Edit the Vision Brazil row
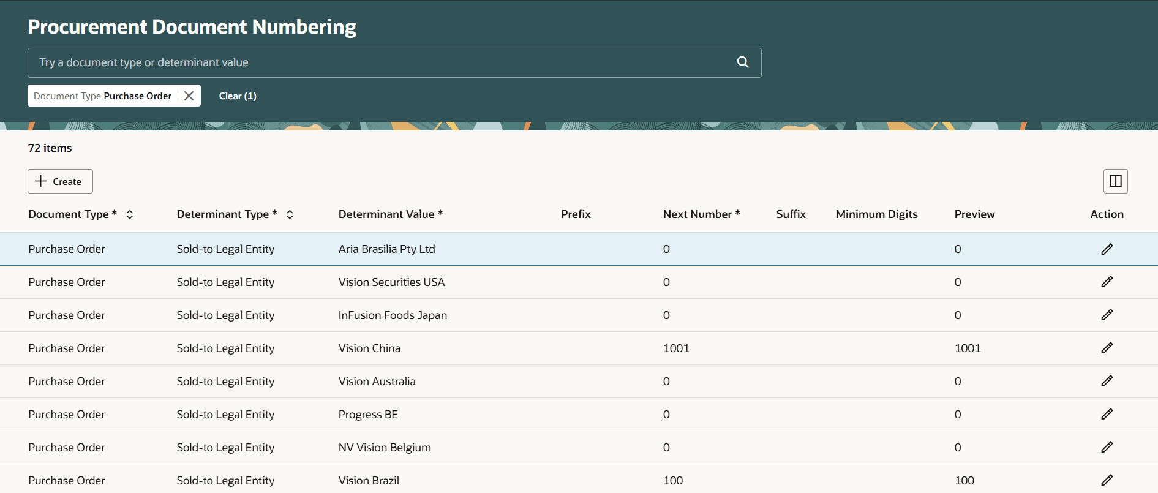 1107,480
